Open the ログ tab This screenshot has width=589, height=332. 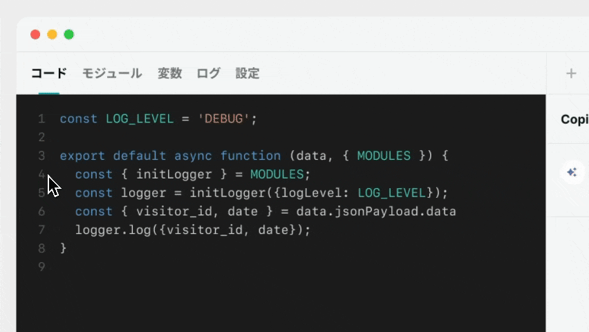209,73
